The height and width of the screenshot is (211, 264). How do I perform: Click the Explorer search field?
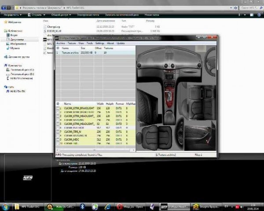tap(251, 8)
